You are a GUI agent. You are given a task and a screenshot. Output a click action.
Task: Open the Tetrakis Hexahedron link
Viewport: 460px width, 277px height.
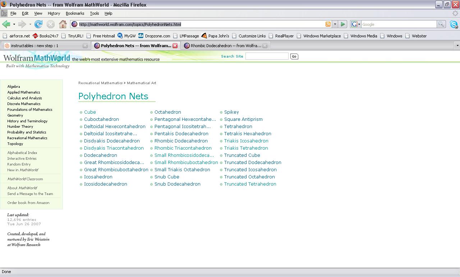click(248, 134)
